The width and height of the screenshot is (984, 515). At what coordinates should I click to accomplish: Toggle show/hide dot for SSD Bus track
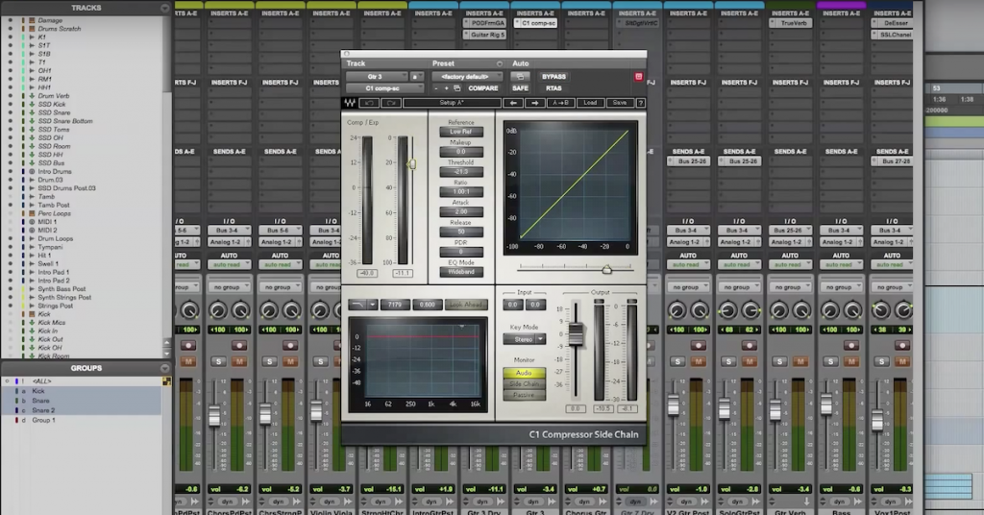click(10, 163)
